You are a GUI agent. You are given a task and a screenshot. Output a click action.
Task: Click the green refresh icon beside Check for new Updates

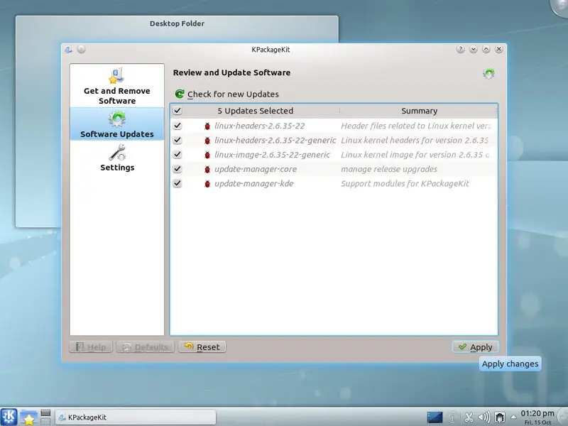pyautogui.click(x=180, y=94)
